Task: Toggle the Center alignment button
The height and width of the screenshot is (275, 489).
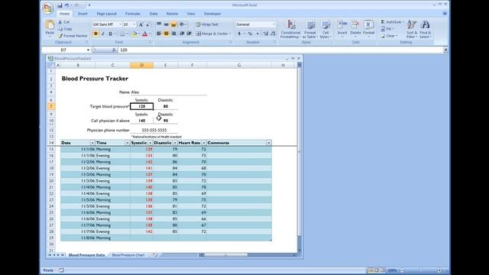Action: (x=167, y=34)
